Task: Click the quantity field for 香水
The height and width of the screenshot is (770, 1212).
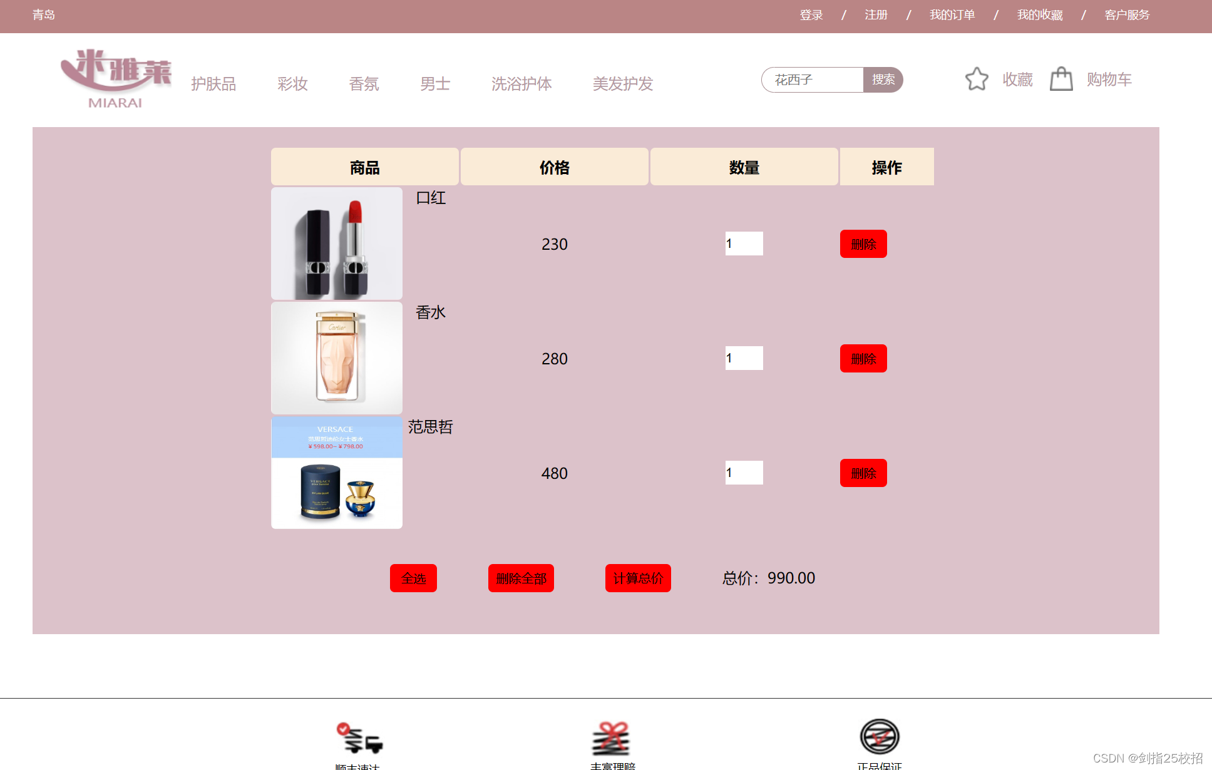Action: coord(744,358)
